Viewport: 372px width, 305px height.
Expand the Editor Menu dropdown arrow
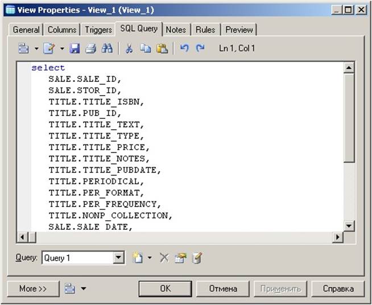pyautogui.click(x=36, y=49)
